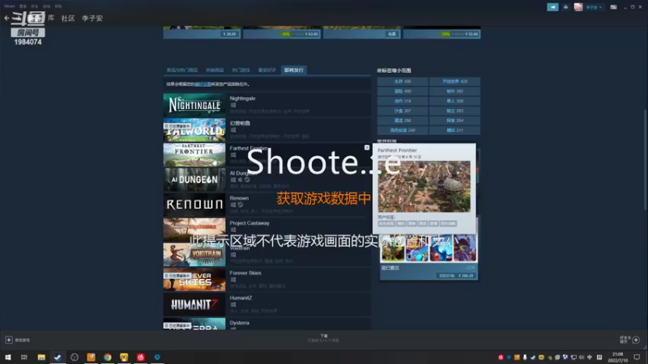This screenshot has height=364, width=648.
Task: Open the Renown capsule image
Action: pos(194,205)
